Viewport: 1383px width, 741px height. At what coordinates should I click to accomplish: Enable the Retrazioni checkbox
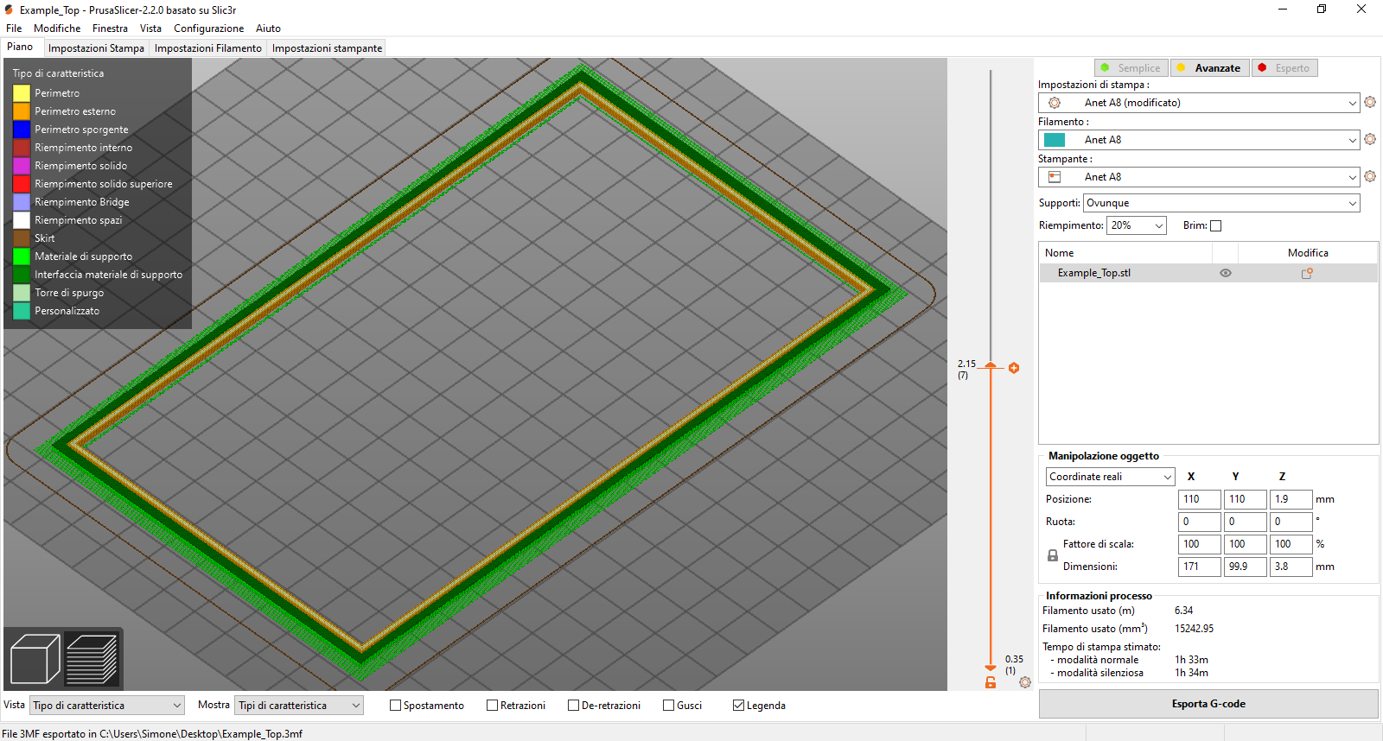(x=493, y=706)
